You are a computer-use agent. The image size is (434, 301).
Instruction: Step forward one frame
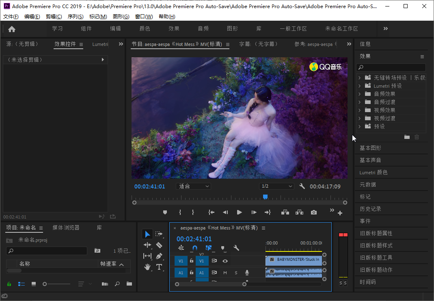254,212
